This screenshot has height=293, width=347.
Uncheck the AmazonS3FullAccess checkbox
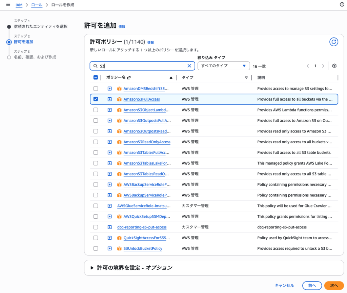tap(96, 99)
